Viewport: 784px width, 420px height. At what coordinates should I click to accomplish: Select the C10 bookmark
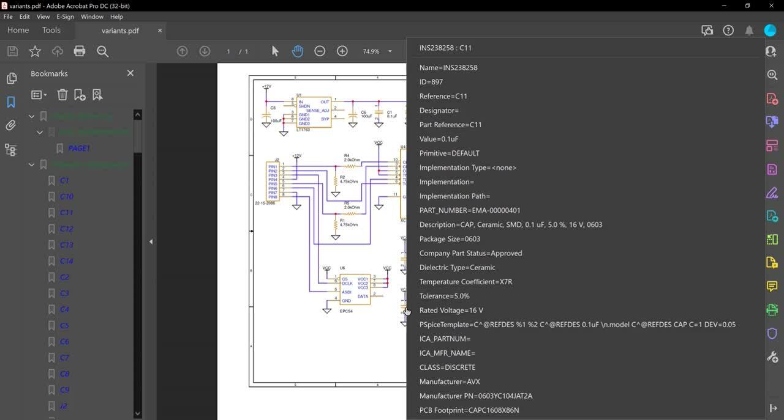coord(65,196)
